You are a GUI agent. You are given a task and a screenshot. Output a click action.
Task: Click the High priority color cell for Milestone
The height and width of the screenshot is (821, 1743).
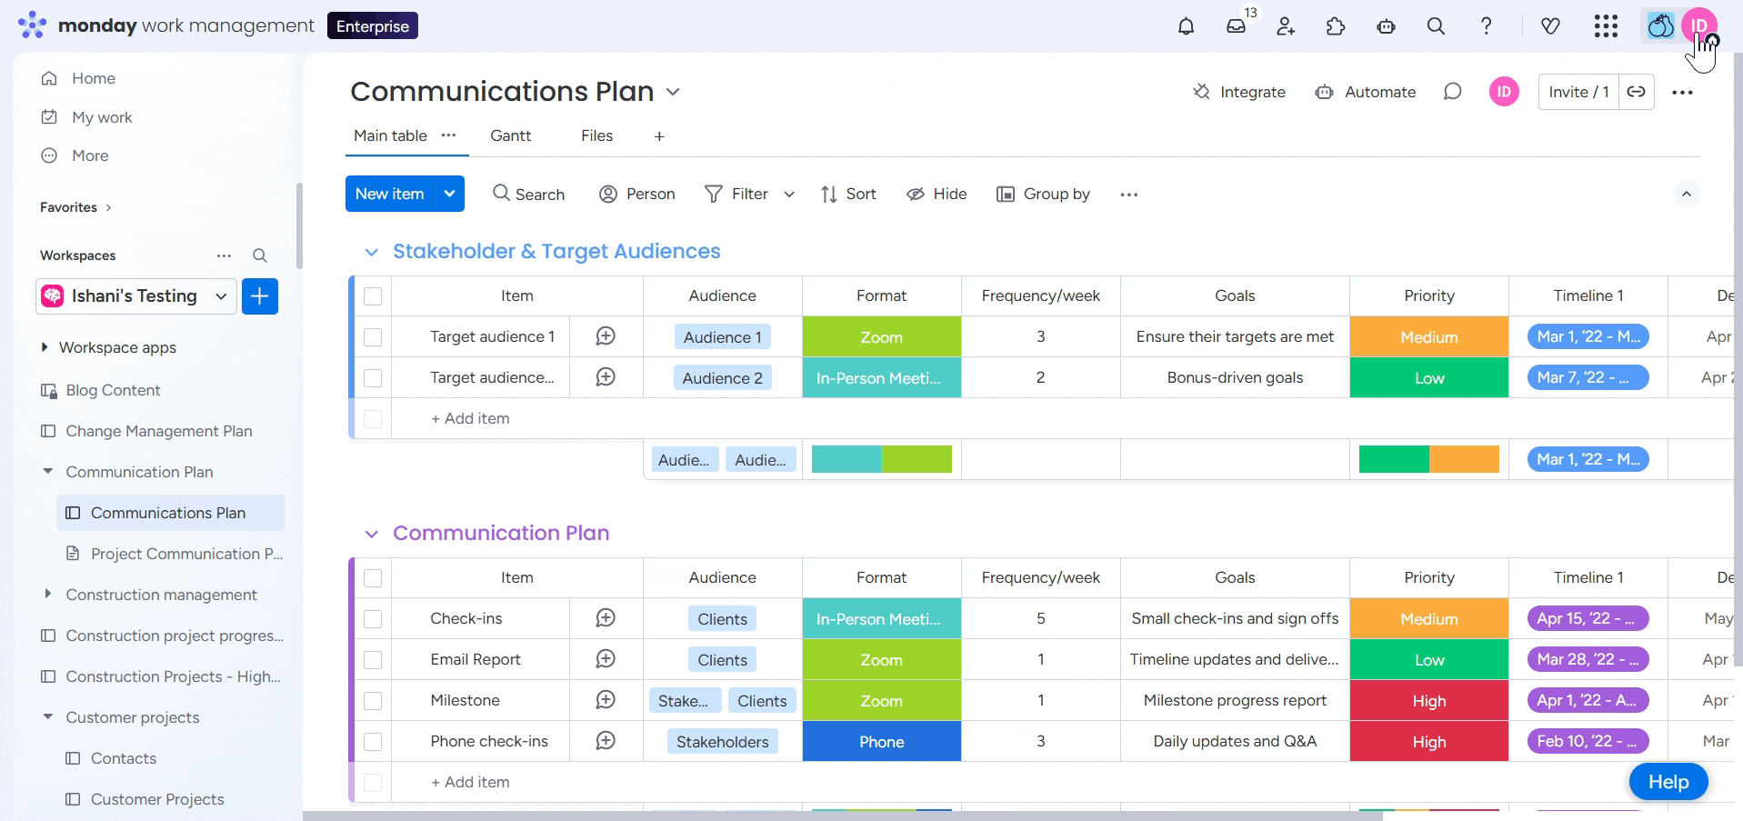coord(1428,700)
